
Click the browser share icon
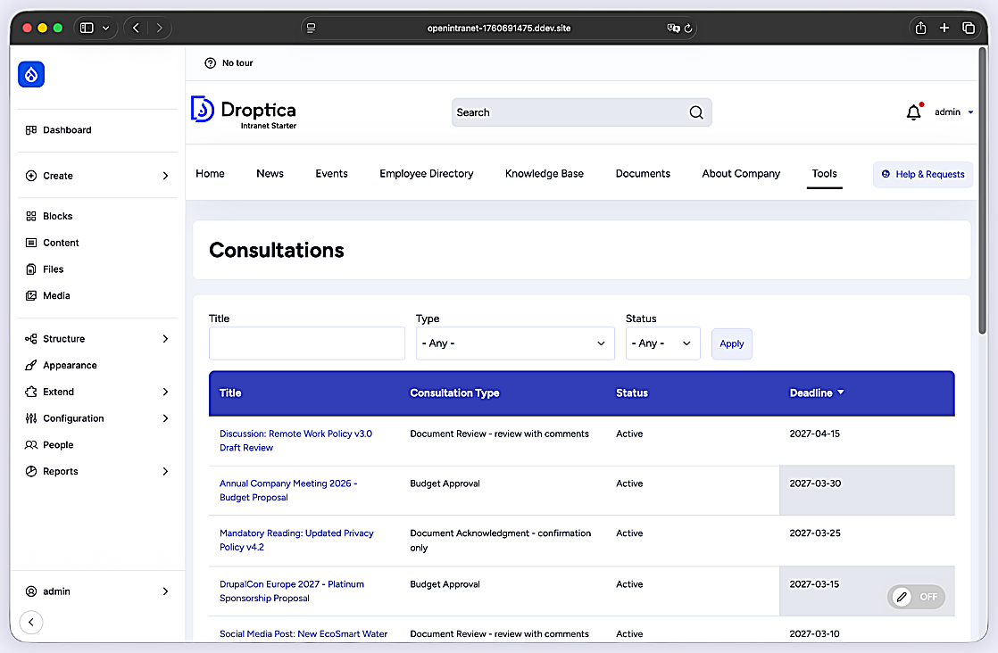920,28
